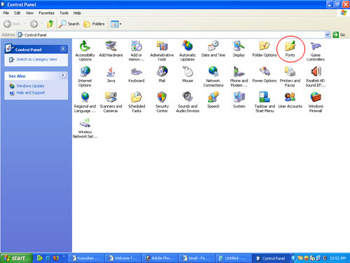Collapse the See Also section

pyautogui.click(x=63, y=75)
